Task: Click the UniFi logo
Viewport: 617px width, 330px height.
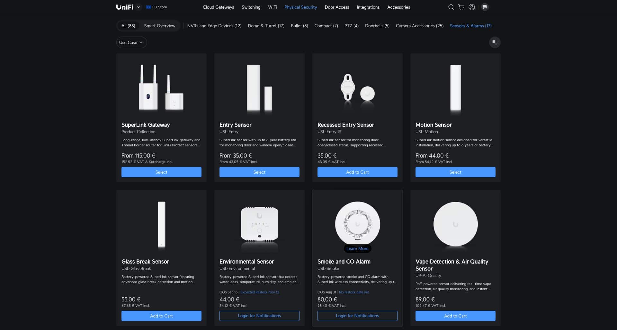Action: pyautogui.click(x=125, y=7)
